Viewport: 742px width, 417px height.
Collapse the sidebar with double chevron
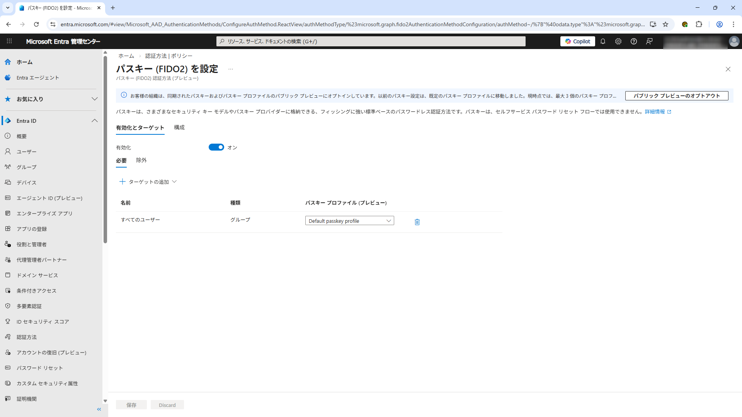(99, 409)
